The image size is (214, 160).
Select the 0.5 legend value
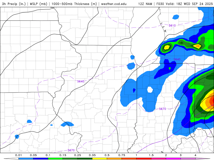(x=107, y=155)
